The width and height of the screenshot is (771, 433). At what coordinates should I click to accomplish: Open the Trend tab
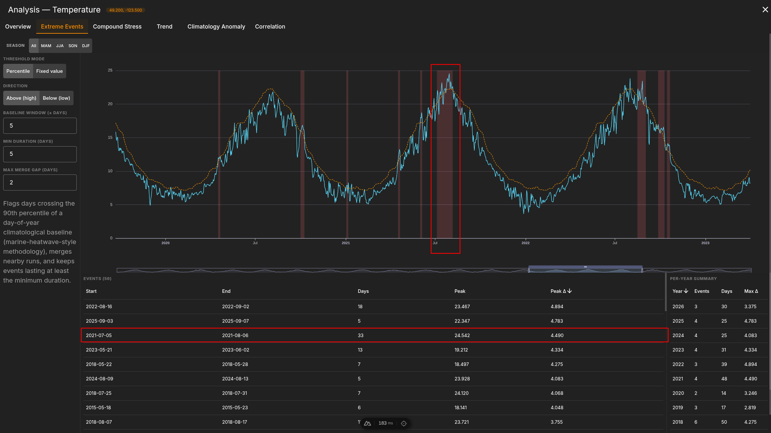click(x=164, y=27)
